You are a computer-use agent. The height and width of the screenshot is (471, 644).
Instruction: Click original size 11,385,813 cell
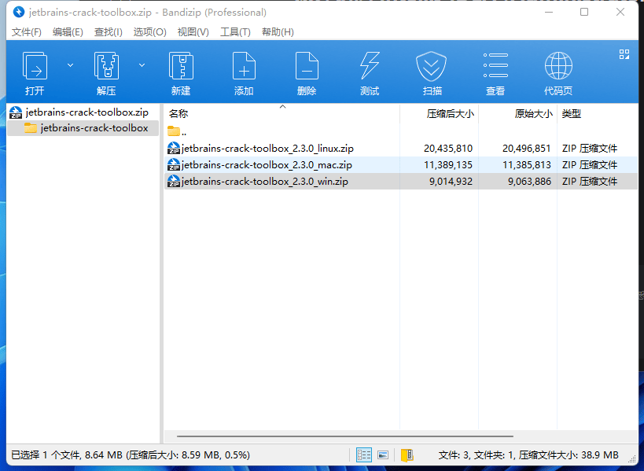coord(527,164)
